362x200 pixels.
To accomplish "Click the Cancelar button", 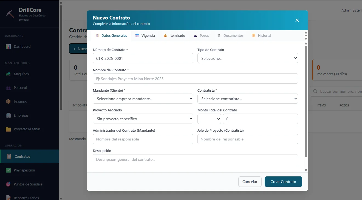I will tap(250, 182).
